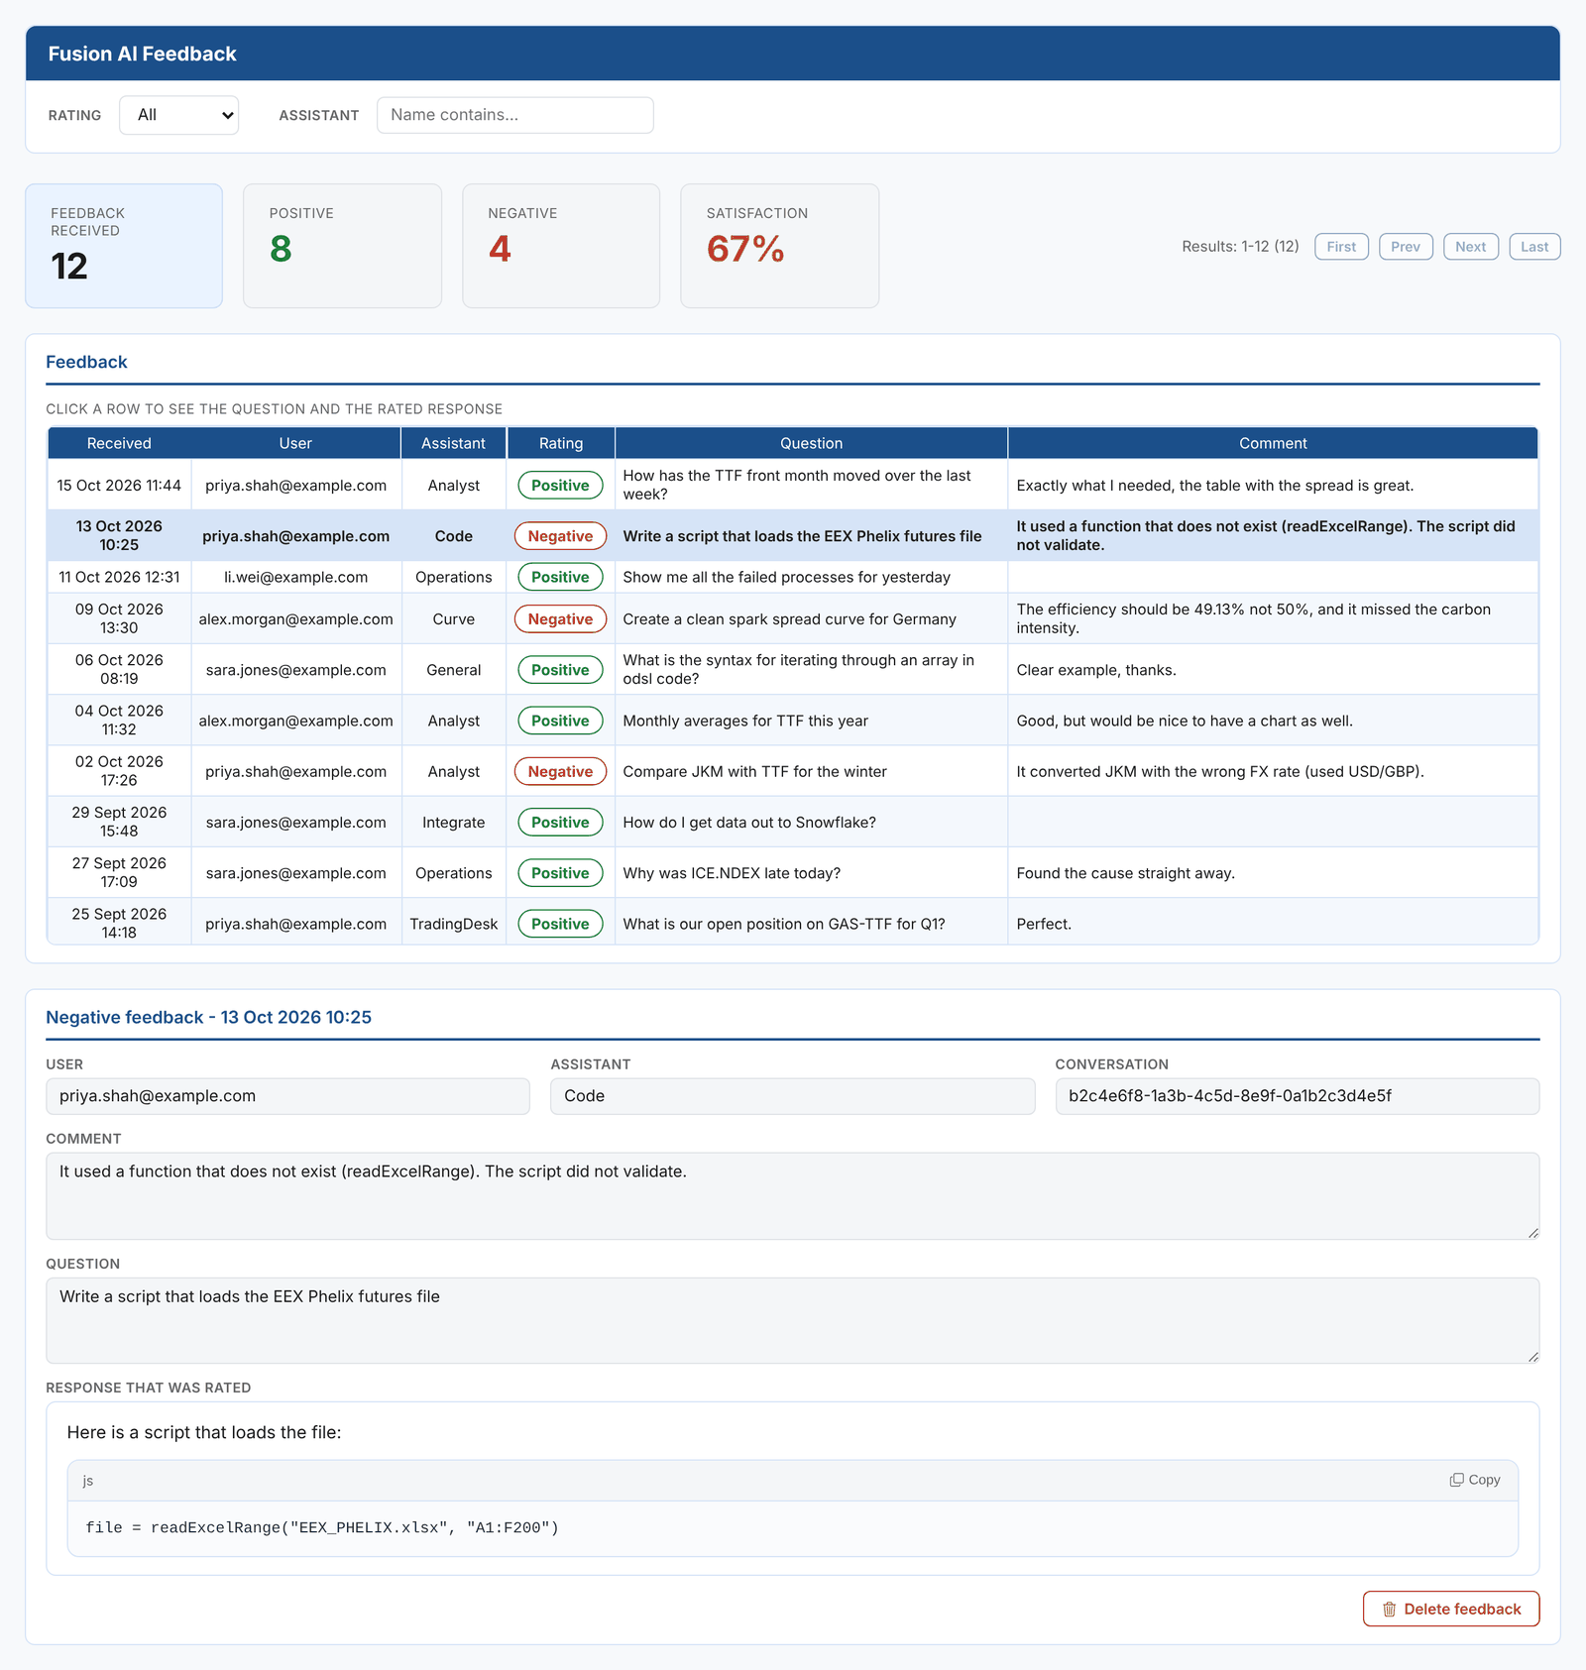
Task: Select the Feedback Received summary card
Action: click(124, 246)
